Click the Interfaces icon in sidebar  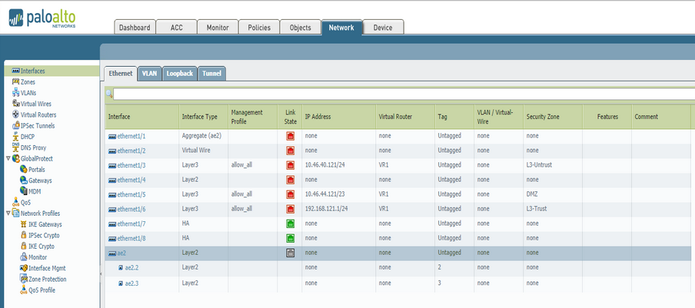click(x=15, y=71)
